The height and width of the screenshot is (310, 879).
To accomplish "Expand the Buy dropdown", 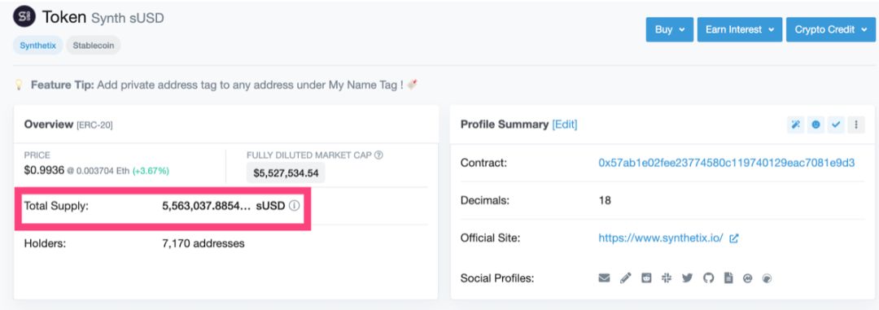I will [669, 30].
